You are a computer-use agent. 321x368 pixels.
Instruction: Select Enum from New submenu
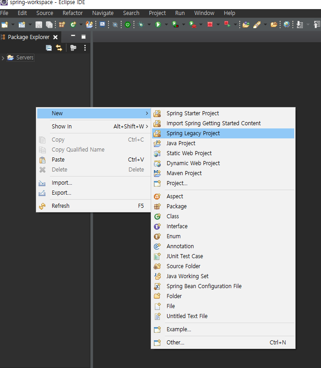click(x=223, y=236)
